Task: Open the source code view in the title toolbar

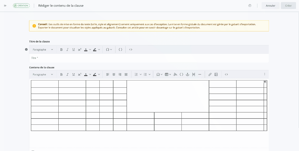Action: (130, 50)
